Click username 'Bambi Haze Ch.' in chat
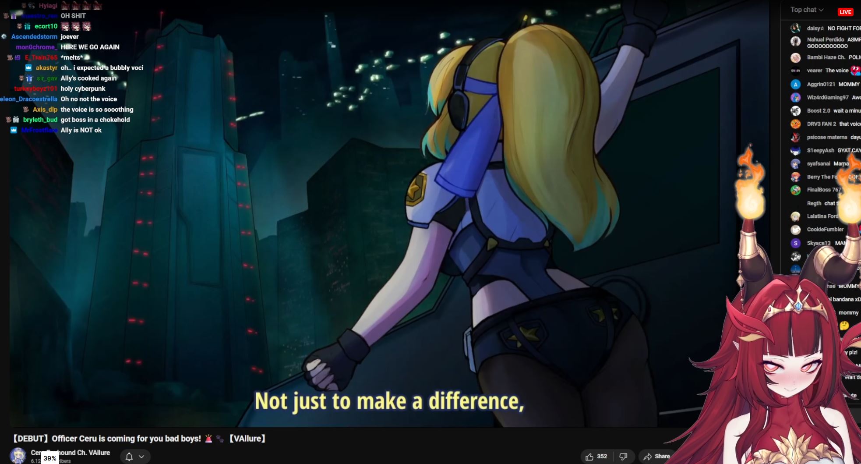 (826, 57)
